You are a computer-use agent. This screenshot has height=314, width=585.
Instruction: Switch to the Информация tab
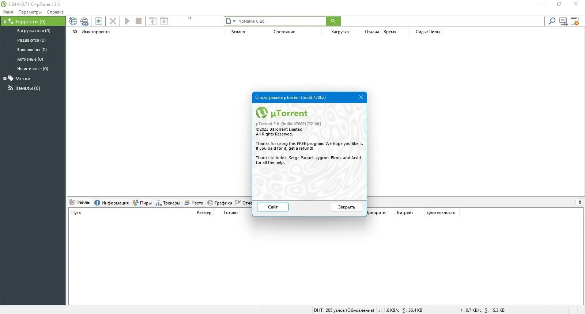pos(112,203)
